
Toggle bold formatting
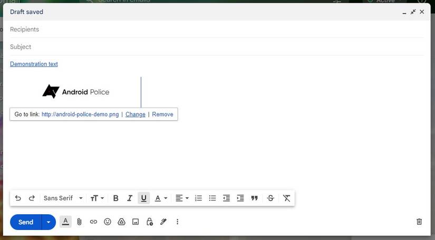(116, 198)
